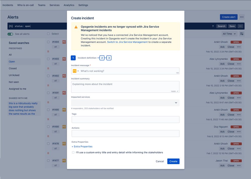Click the warning triangle icon in the banner

tap(76, 27)
